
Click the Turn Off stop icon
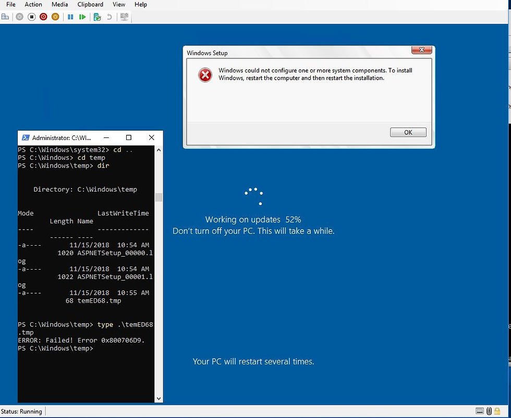[32, 17]
